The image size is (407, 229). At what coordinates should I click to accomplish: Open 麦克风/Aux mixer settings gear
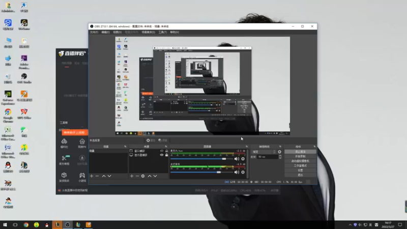(243, 159)
